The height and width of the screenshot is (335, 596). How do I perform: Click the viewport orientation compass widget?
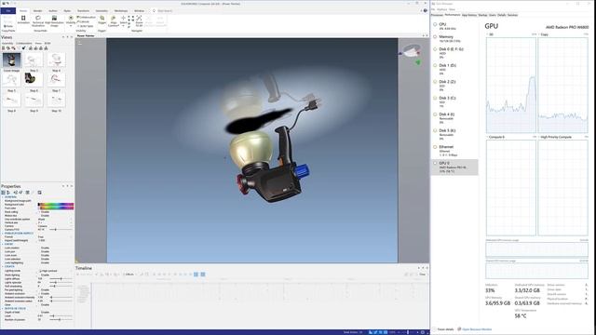coord(412,50)
